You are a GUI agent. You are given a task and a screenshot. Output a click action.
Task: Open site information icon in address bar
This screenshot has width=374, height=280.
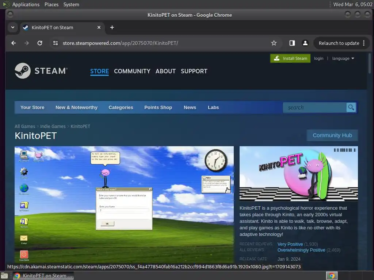click(x=56, y=43)
